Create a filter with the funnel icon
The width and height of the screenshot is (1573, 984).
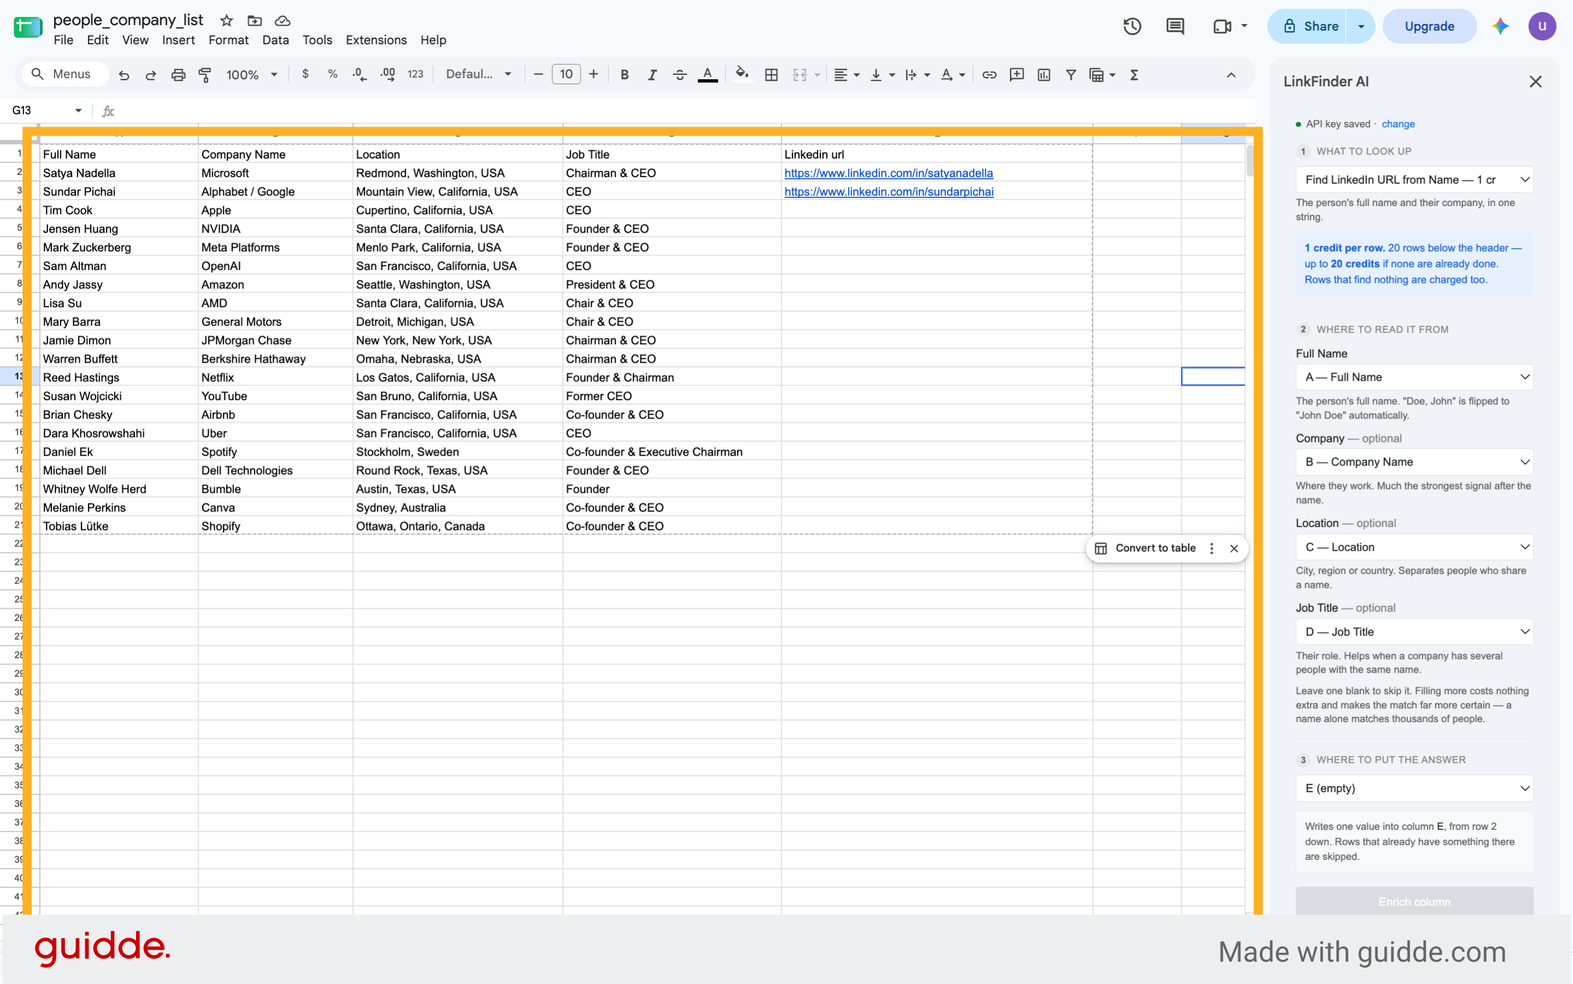coord(1071,75)
